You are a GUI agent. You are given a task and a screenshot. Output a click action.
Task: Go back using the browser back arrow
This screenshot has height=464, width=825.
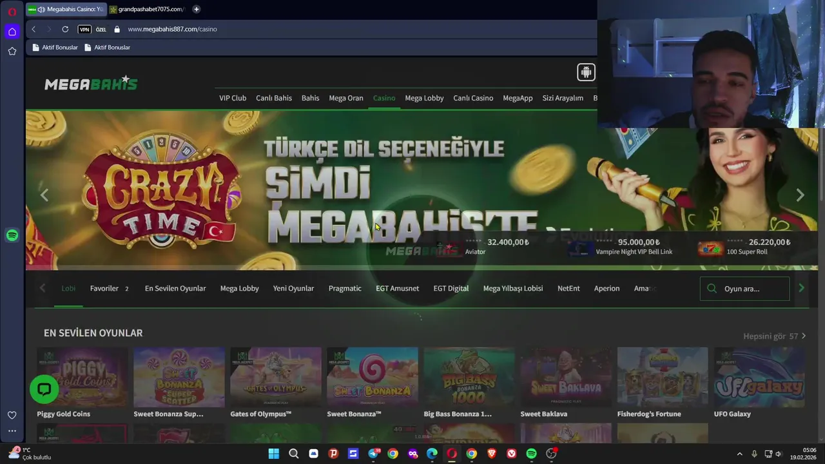click(x=34, y=29)
